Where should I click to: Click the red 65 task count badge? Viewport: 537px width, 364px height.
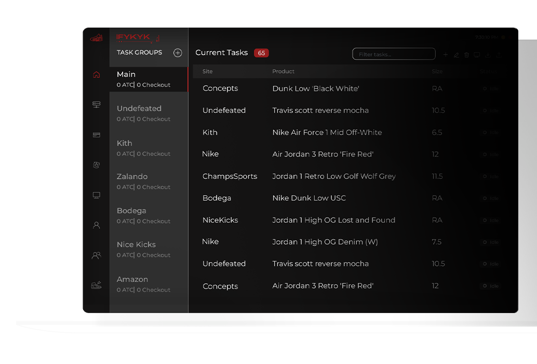click(261, 53)
